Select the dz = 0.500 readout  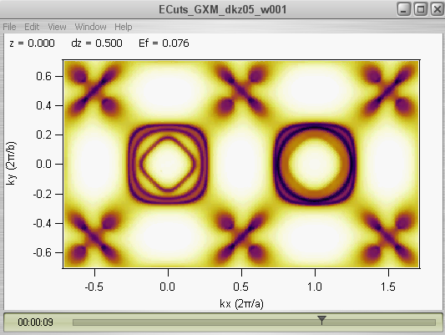97,43
